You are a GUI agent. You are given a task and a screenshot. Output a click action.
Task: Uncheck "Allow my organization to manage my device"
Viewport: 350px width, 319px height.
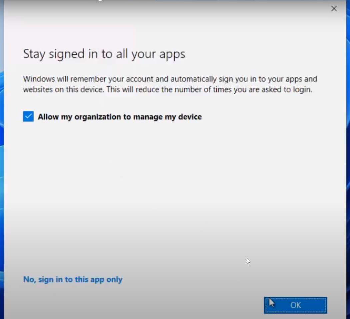pyautogui.click(x=28, y=116)
